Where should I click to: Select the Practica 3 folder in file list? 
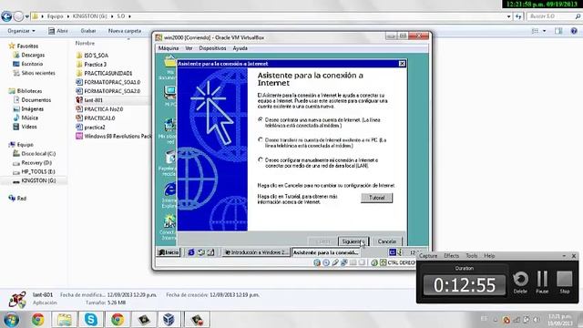click(95, 65)
